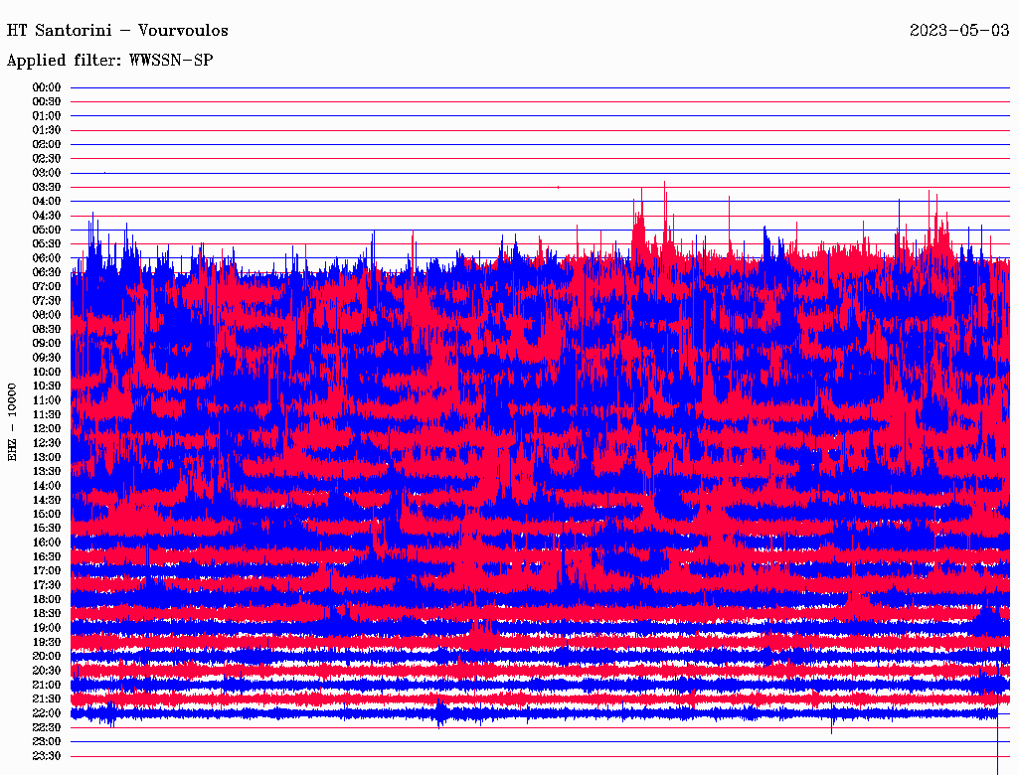Click the Applied filter WWSSN-SP text
This screenshot has height=775, width=1018.
(109, 61)
